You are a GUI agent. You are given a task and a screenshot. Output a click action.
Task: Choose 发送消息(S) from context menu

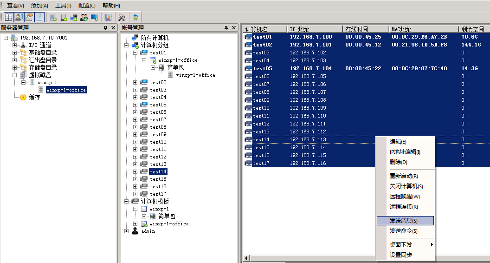coord(405,221)
